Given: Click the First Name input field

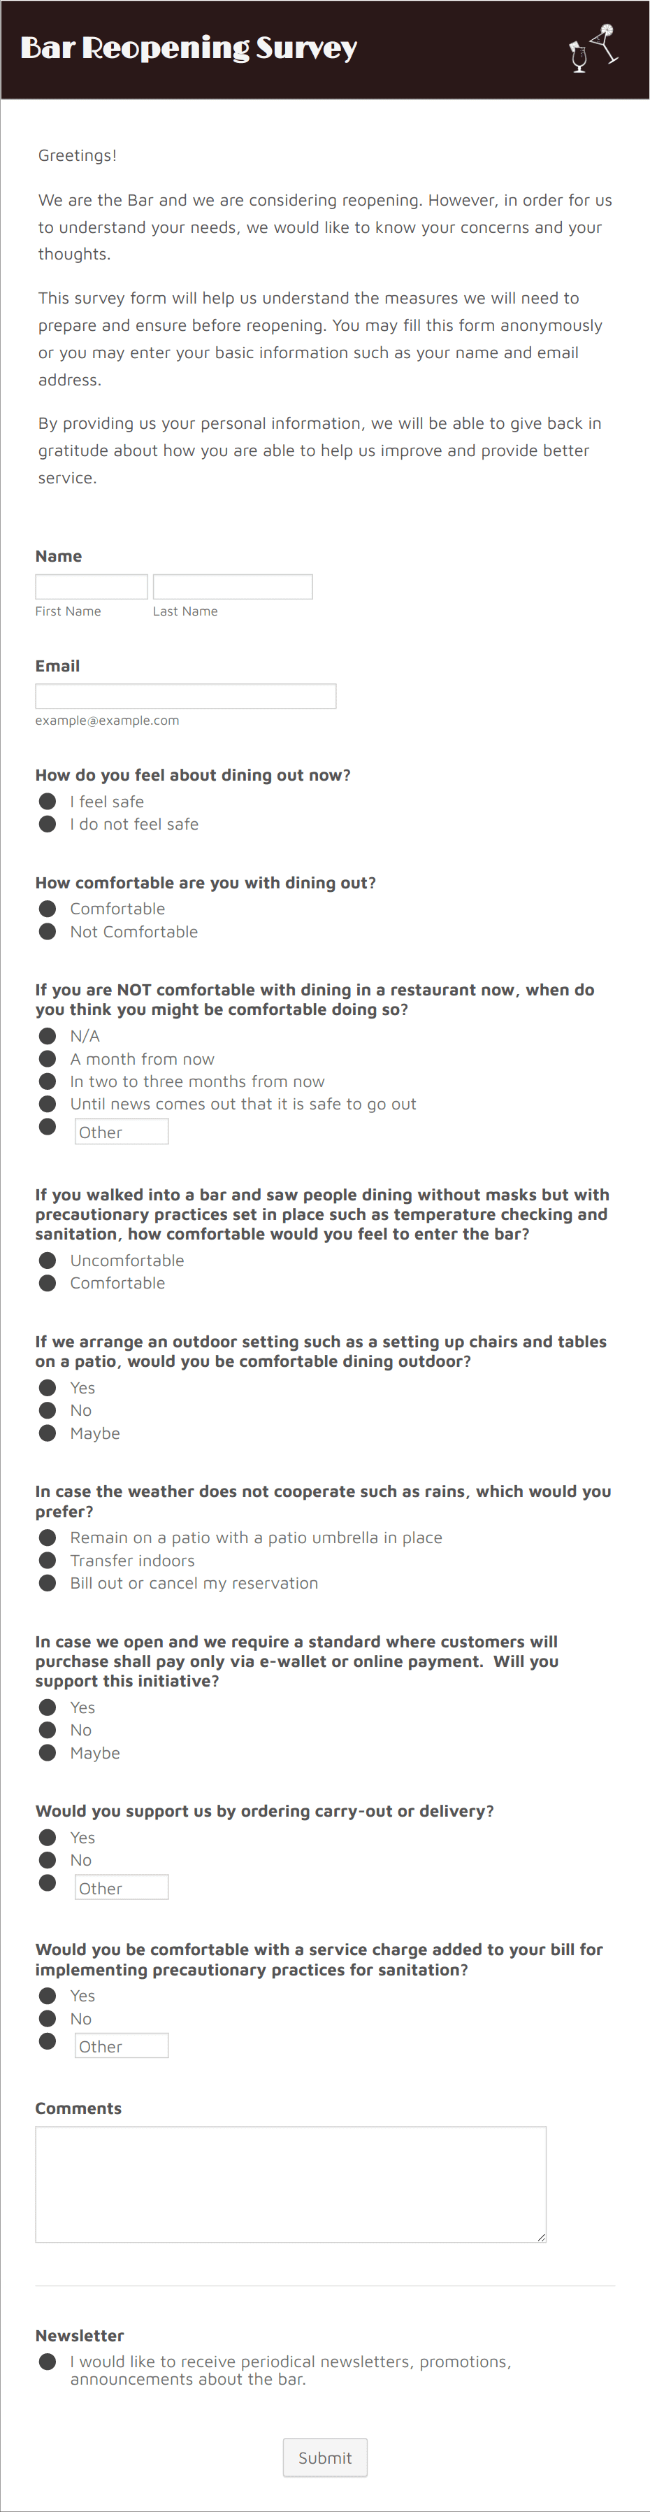Looking at the screenshot, I should pos(91,586).
